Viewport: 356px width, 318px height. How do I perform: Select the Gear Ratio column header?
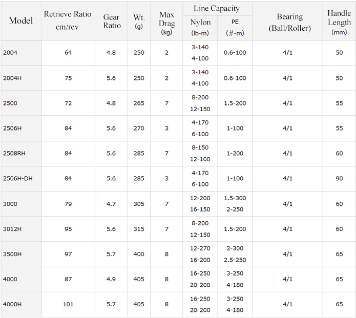(111, 21)
